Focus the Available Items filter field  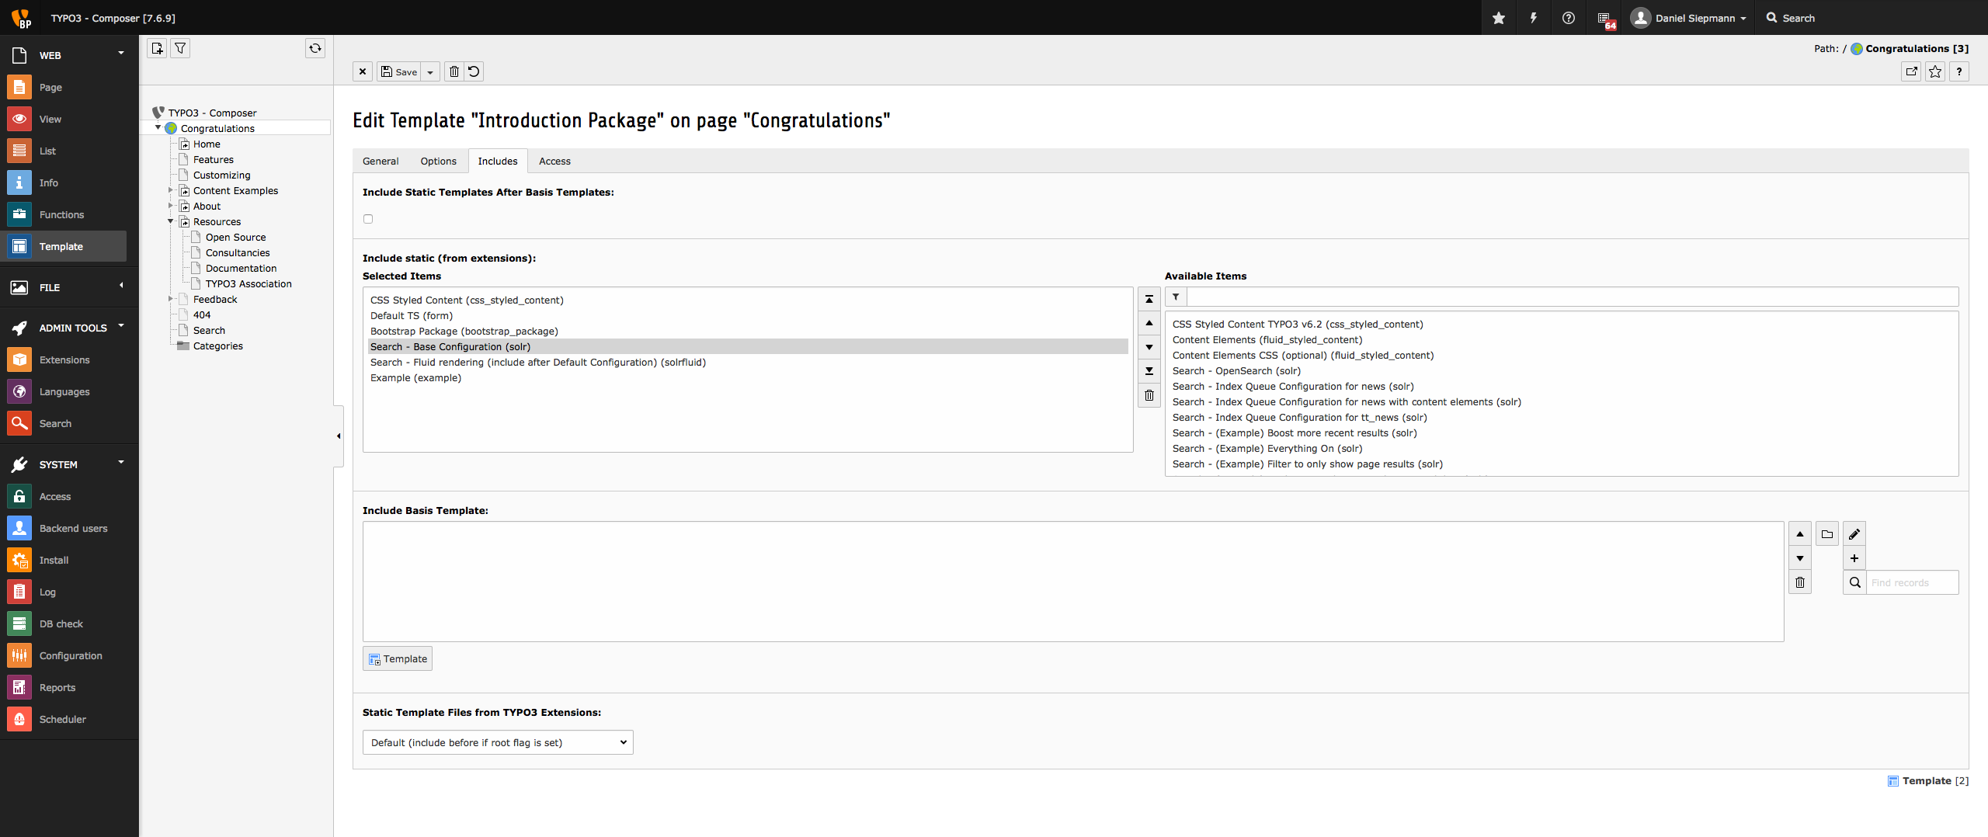[1573, 297]
